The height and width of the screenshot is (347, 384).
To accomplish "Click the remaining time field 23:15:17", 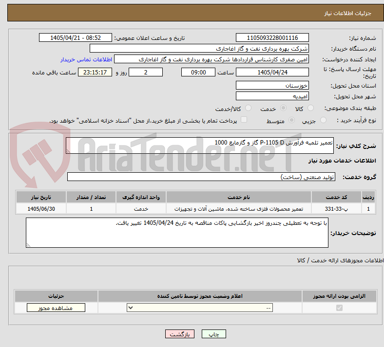I will pos(95,72).
